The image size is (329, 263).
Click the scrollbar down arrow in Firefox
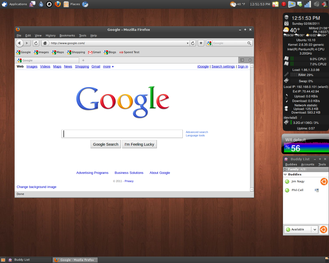coord(252,189)
